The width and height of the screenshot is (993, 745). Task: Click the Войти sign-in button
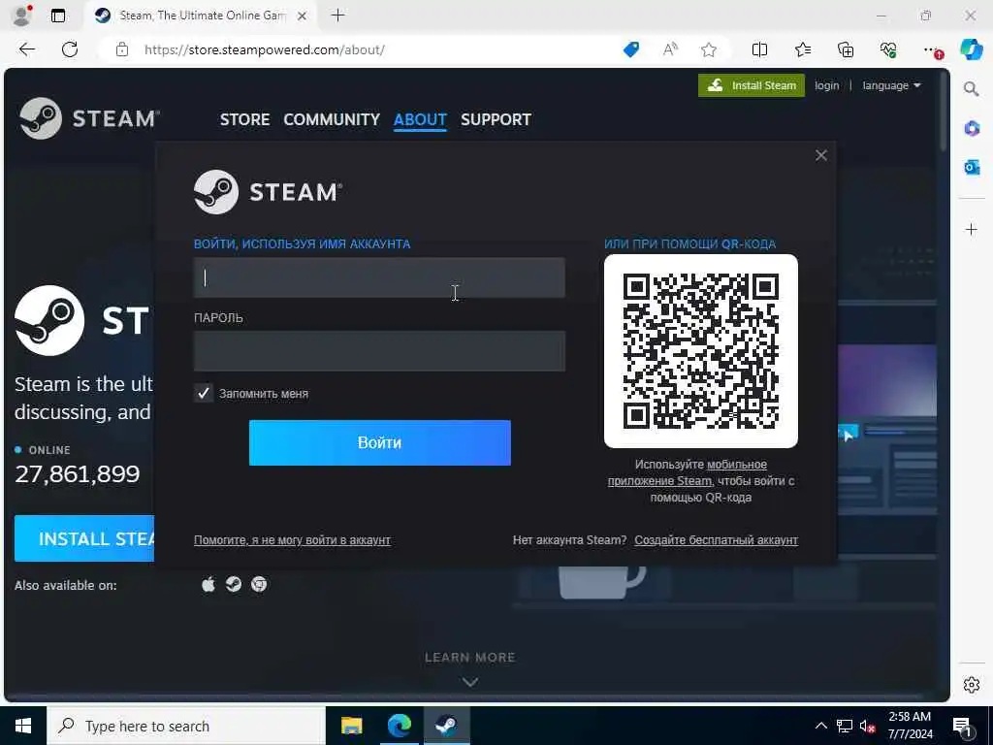tap(380, 442)
